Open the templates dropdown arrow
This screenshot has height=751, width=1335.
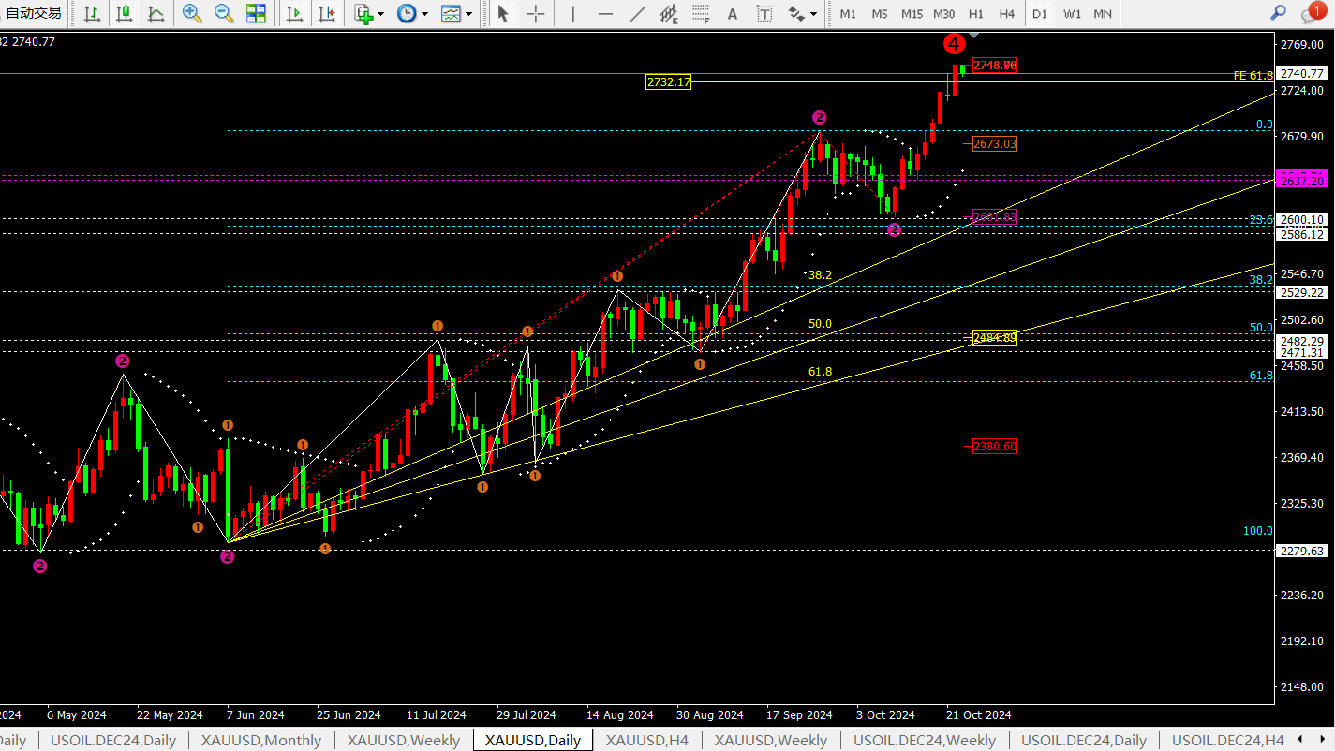[468, 14]
